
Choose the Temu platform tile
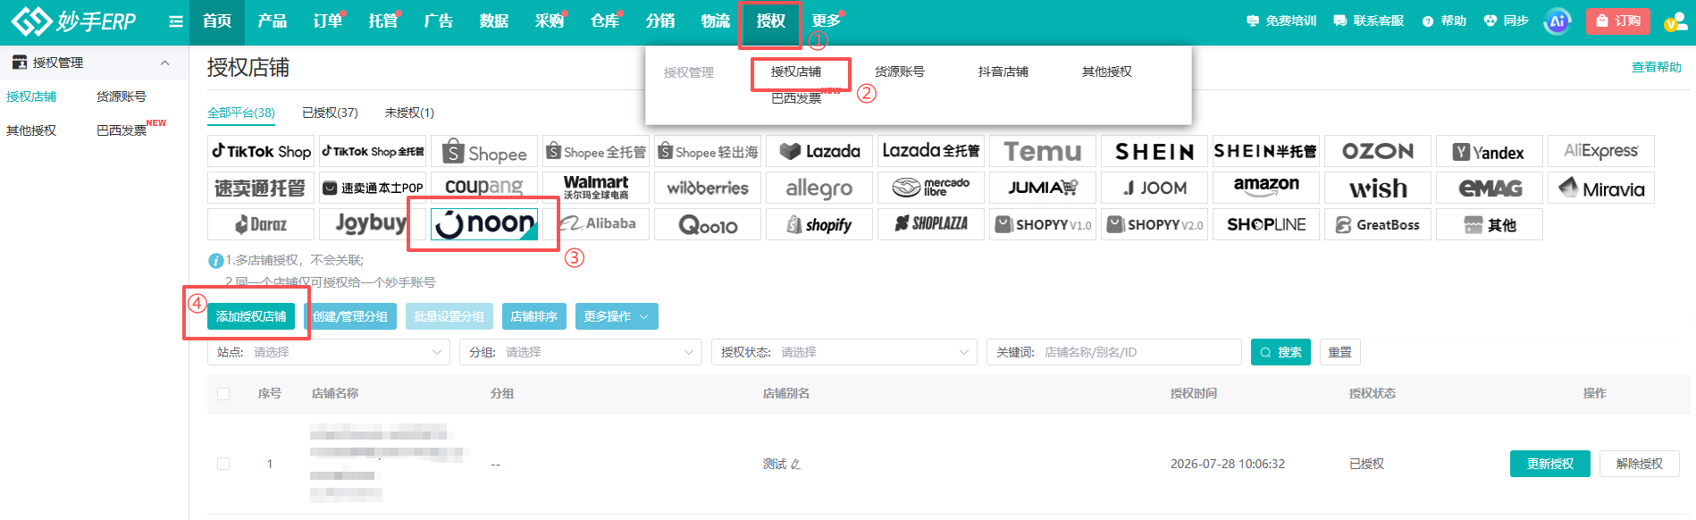(1043, 151)
